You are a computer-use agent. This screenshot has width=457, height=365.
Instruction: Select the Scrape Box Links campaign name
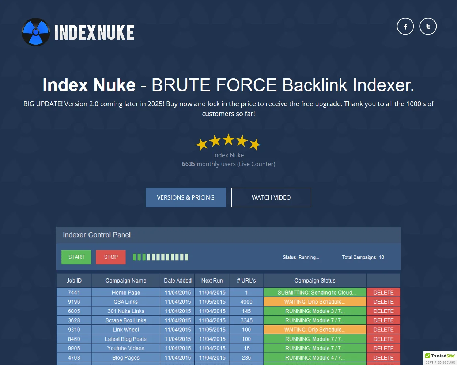(126, 320)
